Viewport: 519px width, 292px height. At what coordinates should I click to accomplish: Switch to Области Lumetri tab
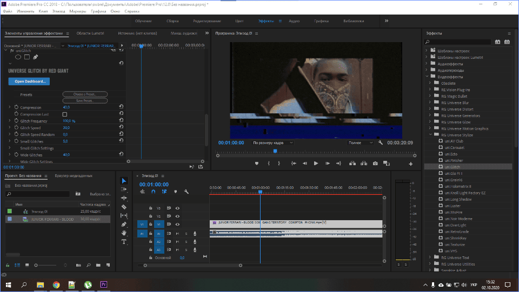pos(90,33)
